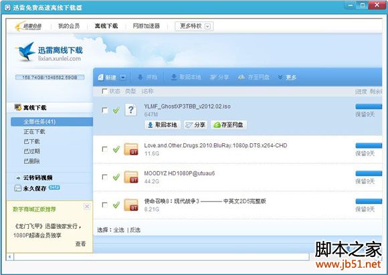
Task: Click the BT folder icon for 使命召唤8
Action: (x=131, y=205)
